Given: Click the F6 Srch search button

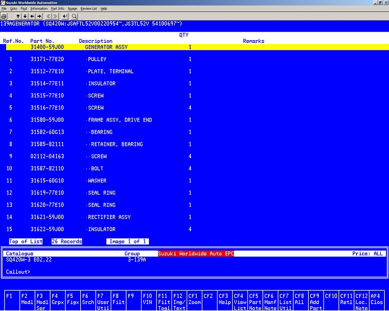Looking at the screenshot, I should pyautogui.click(x=88, y=300).
